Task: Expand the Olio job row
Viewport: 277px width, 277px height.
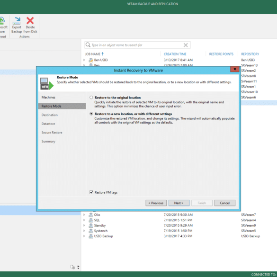Action: point(84,215)
